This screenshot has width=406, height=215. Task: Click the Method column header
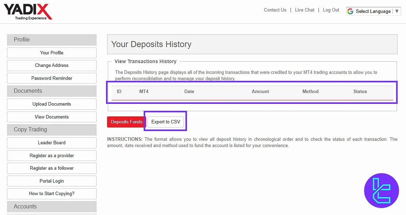pos(310,92)
